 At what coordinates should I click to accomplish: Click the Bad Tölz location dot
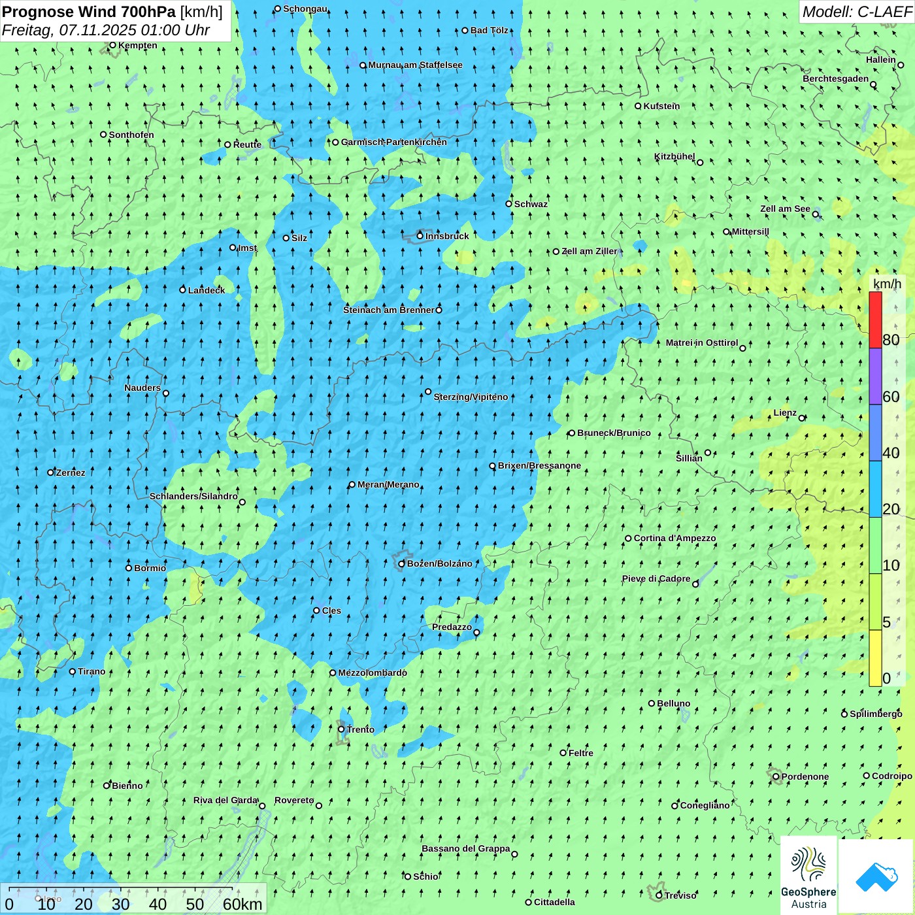click(x=465, y=30)
